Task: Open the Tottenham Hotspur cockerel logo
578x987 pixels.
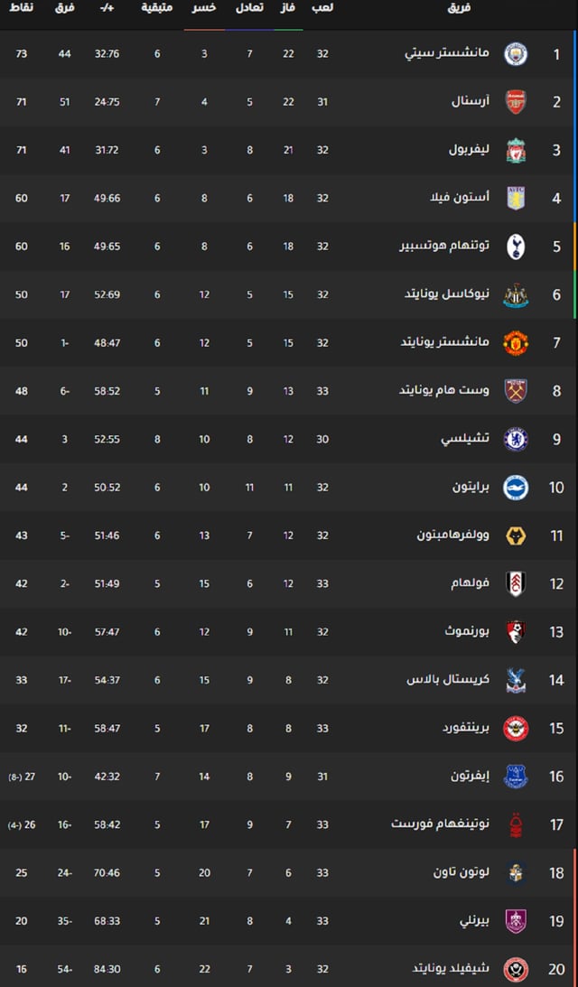Action: pos(516,247)
